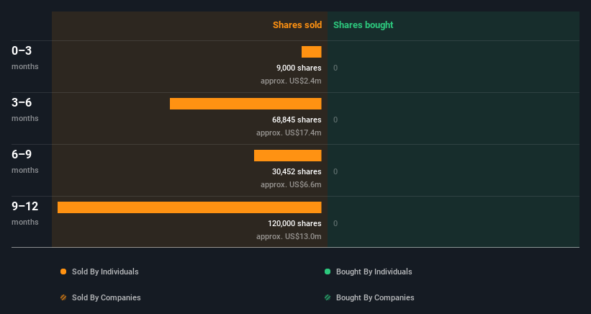The image size is (591, 314).
Task: Click the approx. US$6.6m text
Action: click(291, 184)
